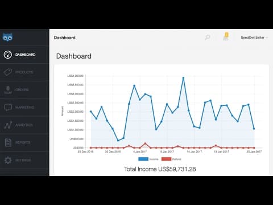Click the Analytics line graph icon

tap(8, 125)
